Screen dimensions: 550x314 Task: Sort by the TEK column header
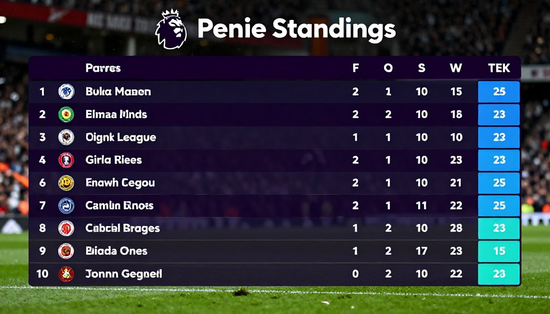(499, 68)
